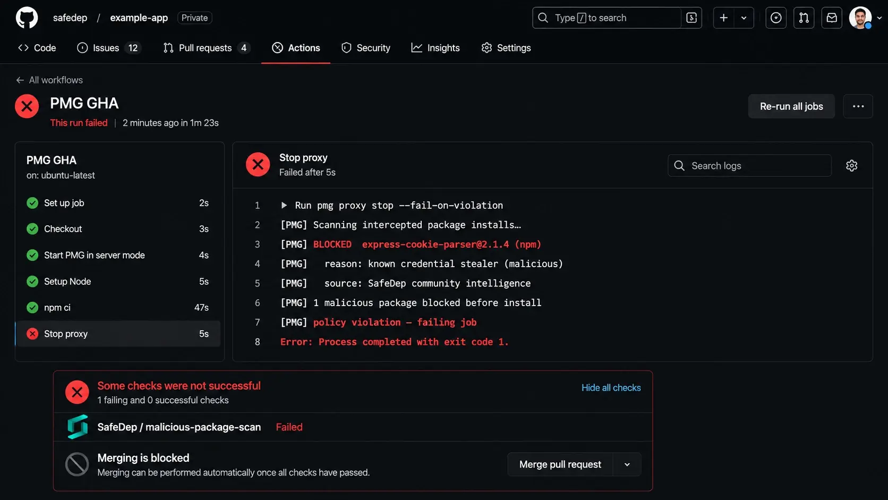Expand the dropdown arrow beside the avatar
888x500 pixels.
coord(880,18)
